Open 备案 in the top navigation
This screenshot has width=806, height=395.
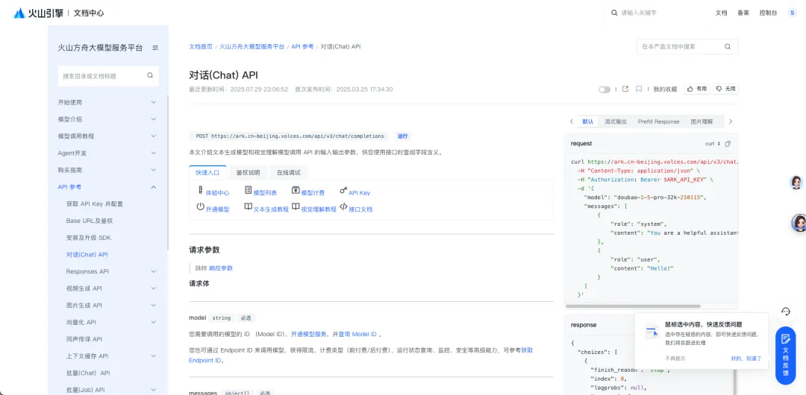[x=743, y=13]
